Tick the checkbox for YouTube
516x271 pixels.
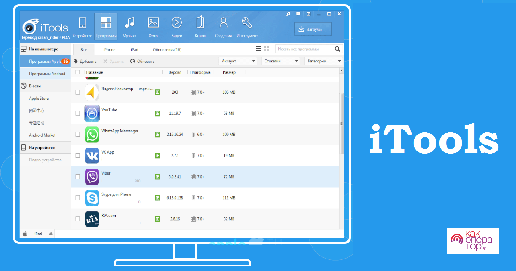pos(77,113)
